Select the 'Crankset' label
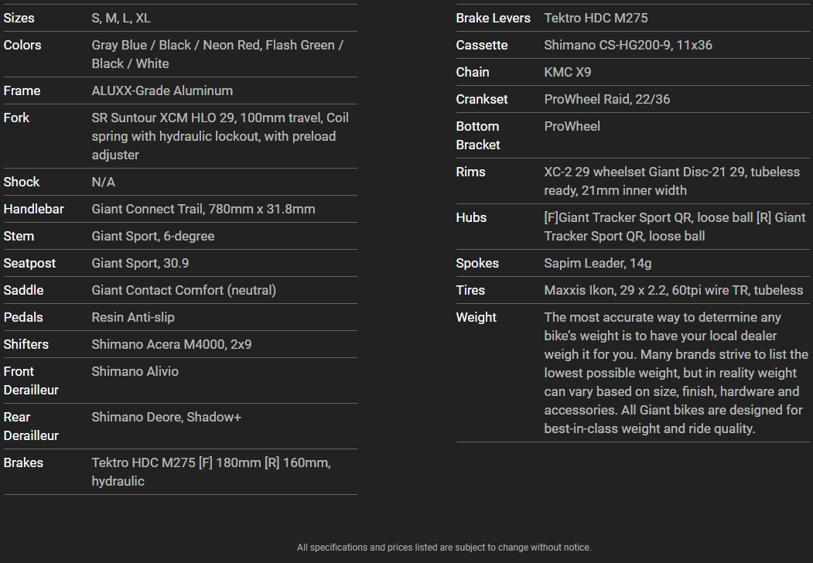The width and height of the screenshot is (813, 563). click(x=482, y=99)
